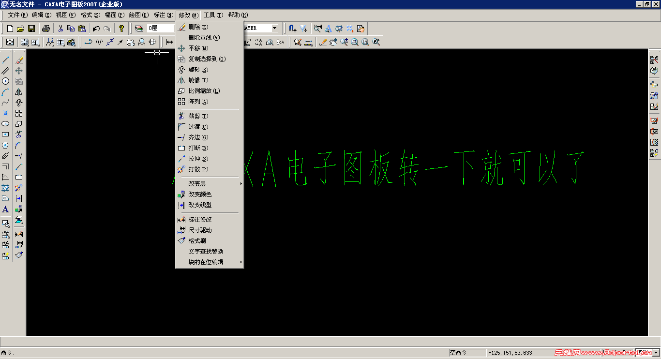Choose 过渡 from the Modify menu

coord(210,127)
